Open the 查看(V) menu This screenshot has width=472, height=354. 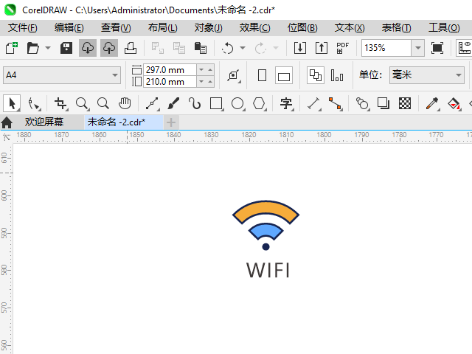(x=116, y=28)
